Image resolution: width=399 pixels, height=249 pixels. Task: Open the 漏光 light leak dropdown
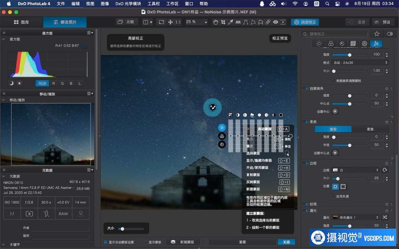tap(355, 217)
